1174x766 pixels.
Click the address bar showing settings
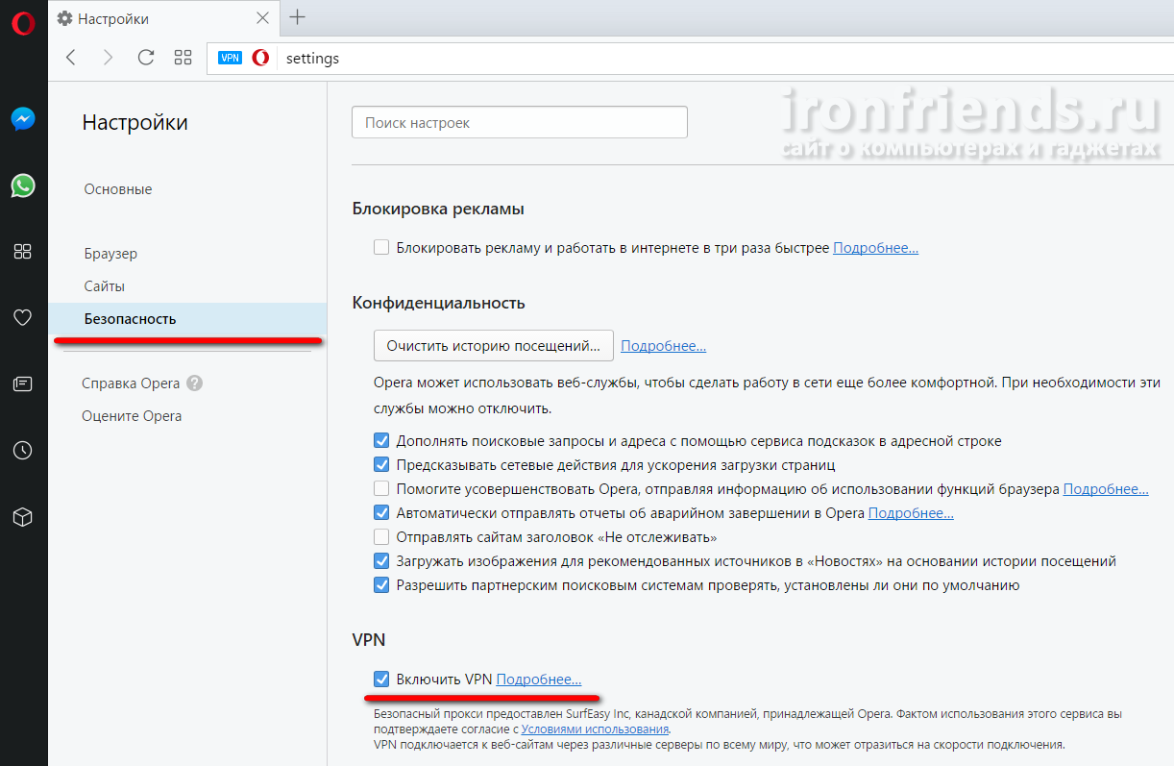[690, 58]
